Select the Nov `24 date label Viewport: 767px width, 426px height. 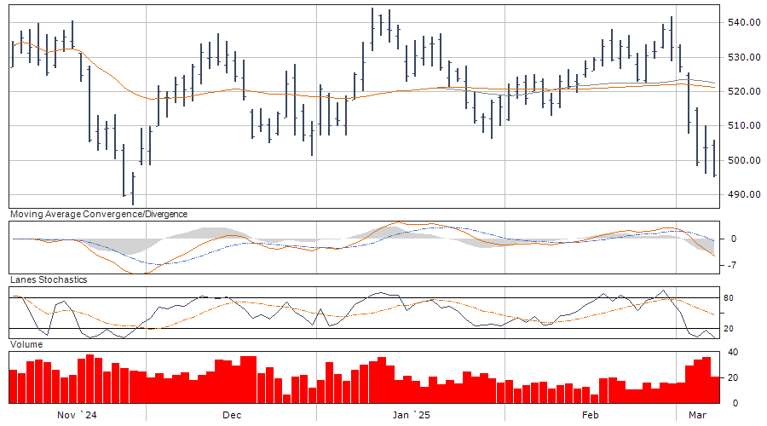tap(77, 415)
